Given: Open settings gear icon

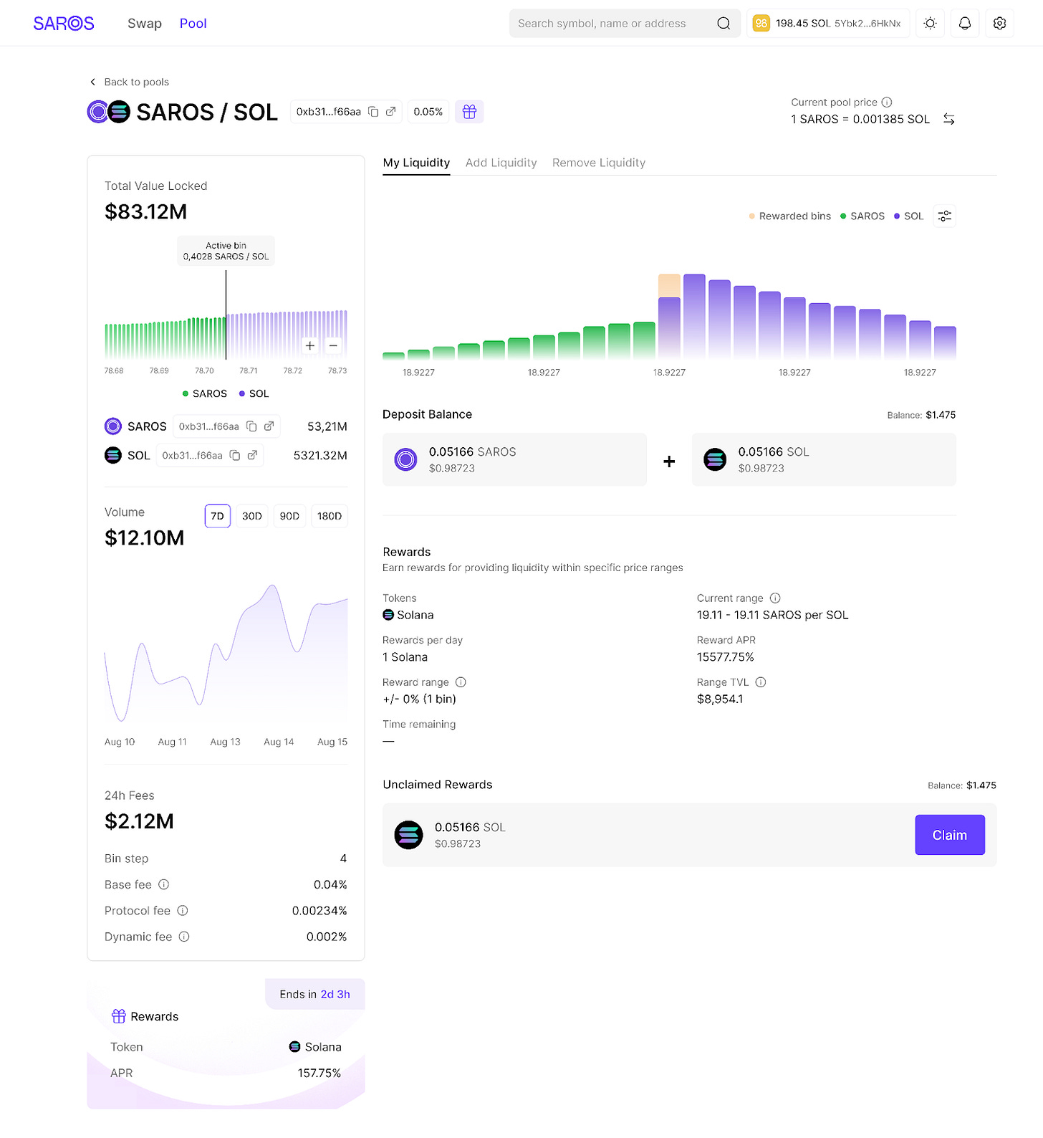Looking at the screenshot, I should [999, 24].
